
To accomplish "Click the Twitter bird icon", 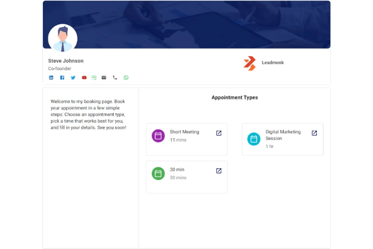I will tap(73, 78).
